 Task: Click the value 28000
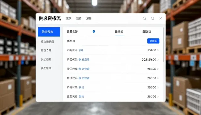[152, 78]
